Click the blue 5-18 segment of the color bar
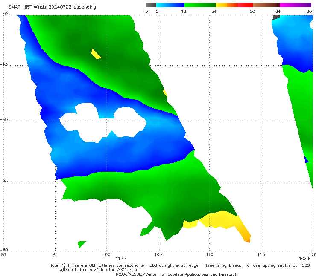 (170, 5)
